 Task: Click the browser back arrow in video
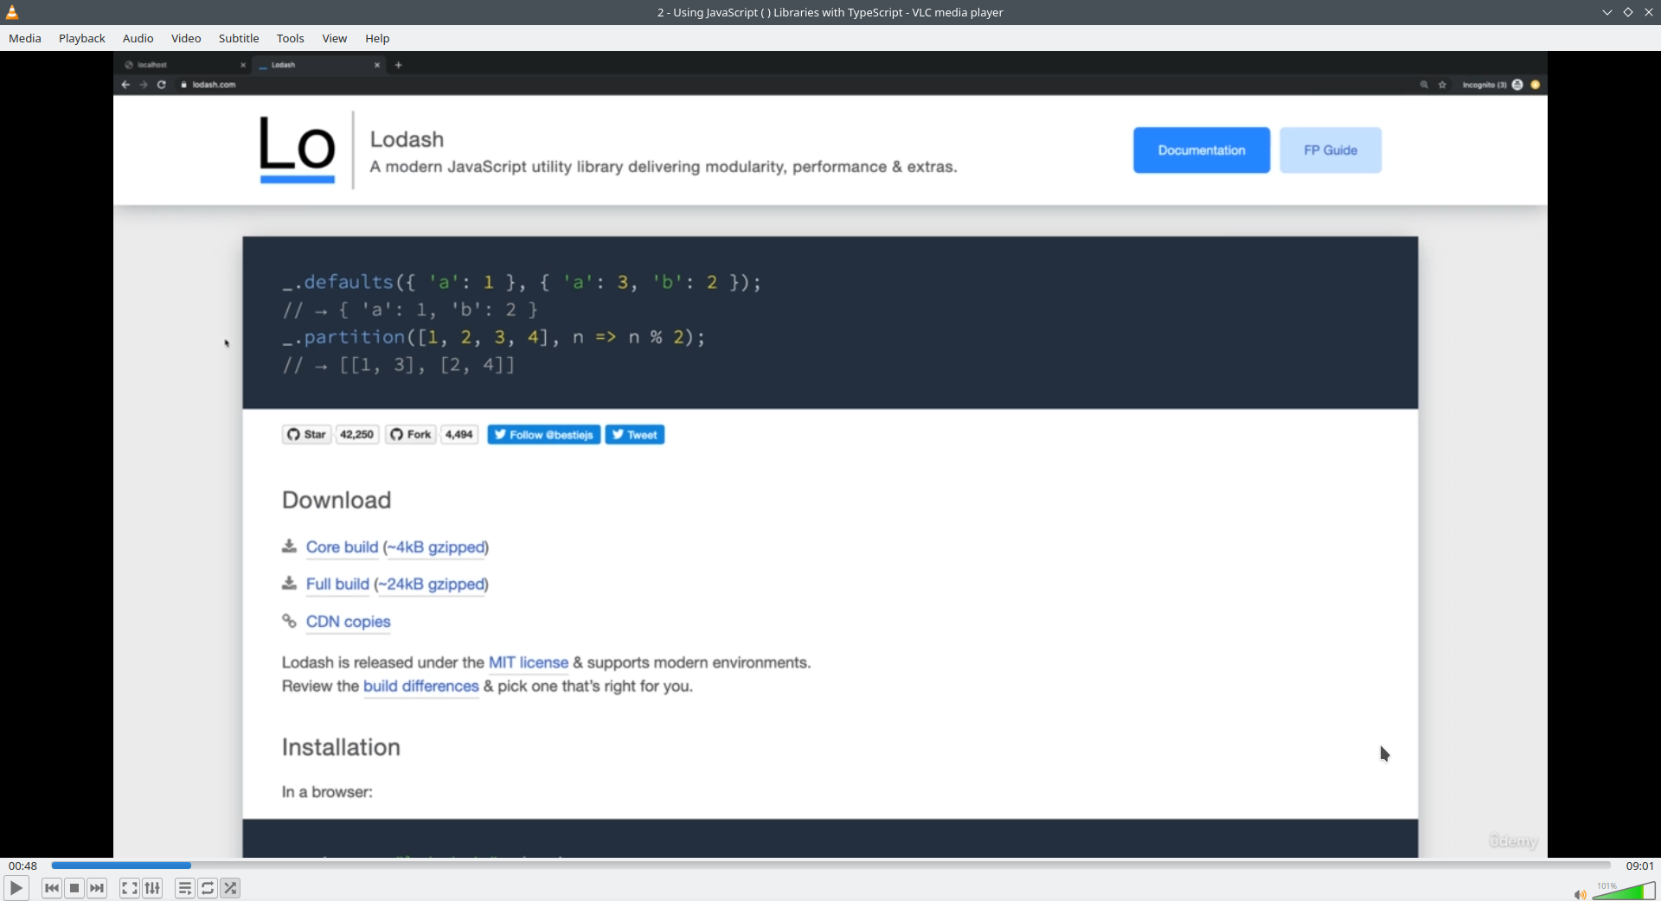pos(125,85)
